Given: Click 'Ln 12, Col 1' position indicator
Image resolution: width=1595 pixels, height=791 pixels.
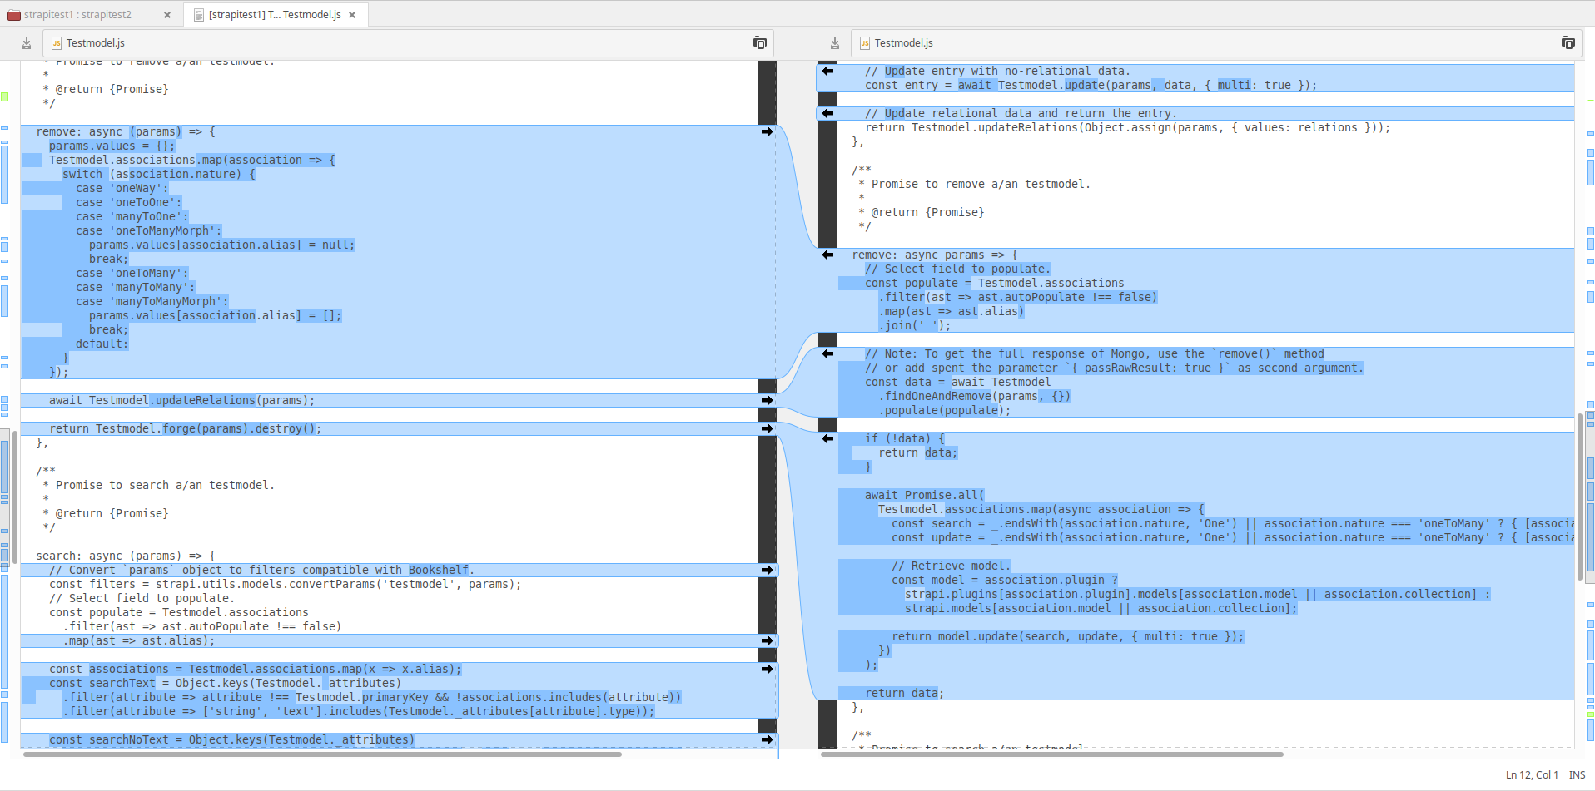Looking at the screenshot, I should click(1532, 774).
